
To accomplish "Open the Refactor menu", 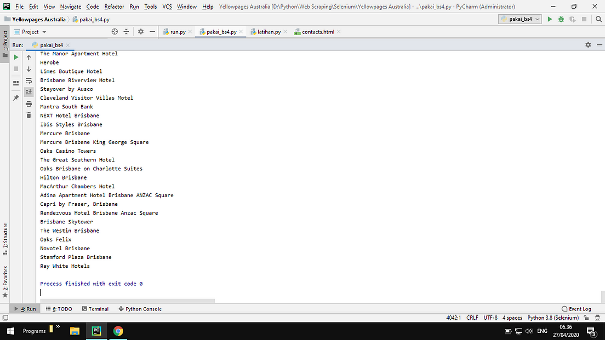I will pyautogui.click(x=114, y=7).
